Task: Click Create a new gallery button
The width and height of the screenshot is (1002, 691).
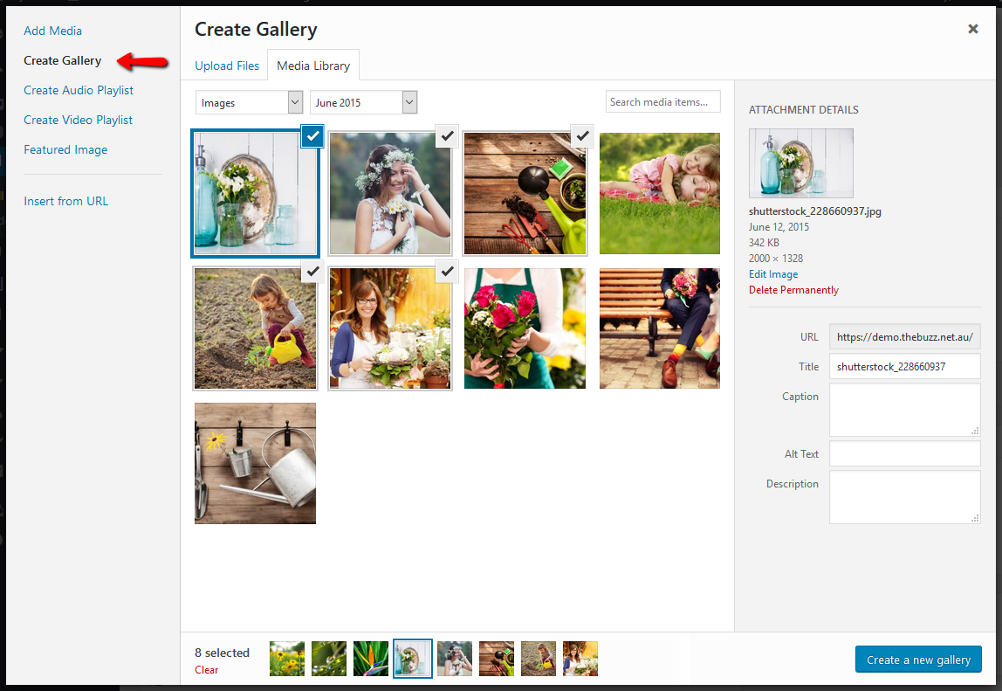Action: coord(918,660)
